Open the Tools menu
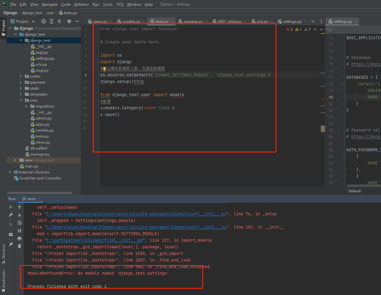This screenshot has width=381, height=295. pyautogui.click(x=108, y=4)
